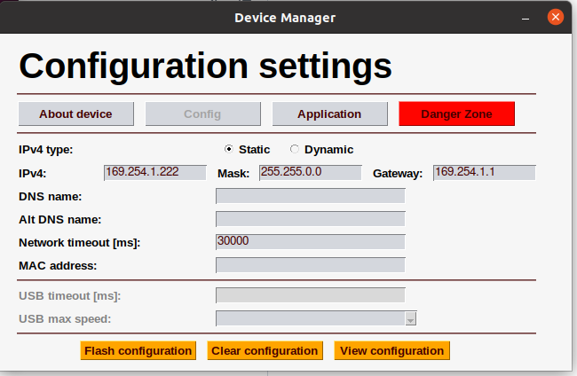Select the Static IPv4 type radio button

coord(229,149)
